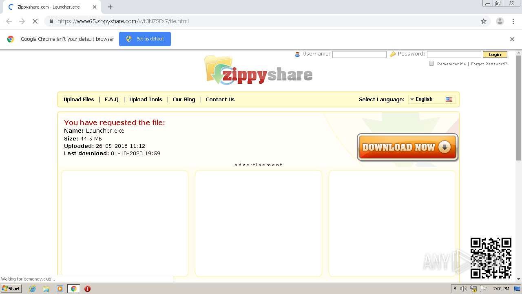Toggle the Remember Me checkbox

point(431,63)
